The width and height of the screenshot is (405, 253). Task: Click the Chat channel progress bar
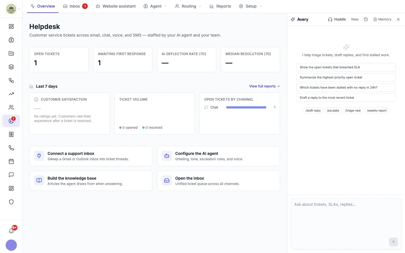pyautogui.click(x=246, y=107)
